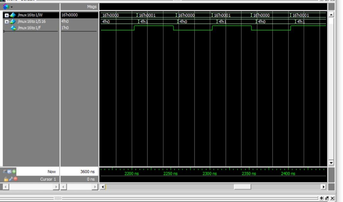The width and height of the screenshot is (343, 202).
Task: Click the Cursor 1 label
Action: [x=48, y=179]
